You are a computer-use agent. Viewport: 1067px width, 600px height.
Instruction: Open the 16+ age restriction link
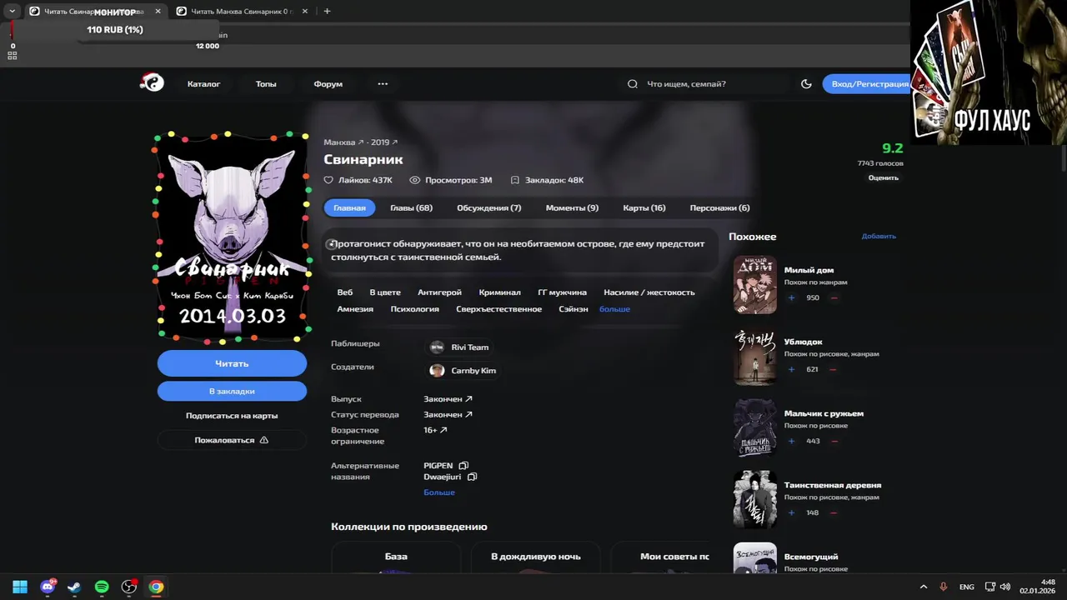(x=435, y=430)
